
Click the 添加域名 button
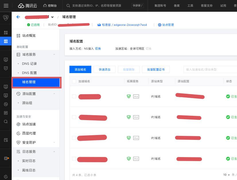point(80,69)
